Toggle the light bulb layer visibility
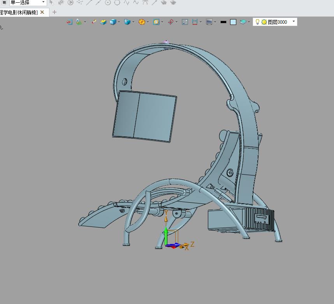The height and width of the screenshot is (304, 334). point(257,22)
